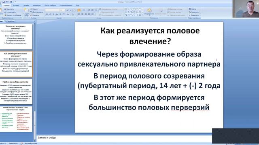
Task: Open the Заменить replace dropdown
Action: click(194, 12)
